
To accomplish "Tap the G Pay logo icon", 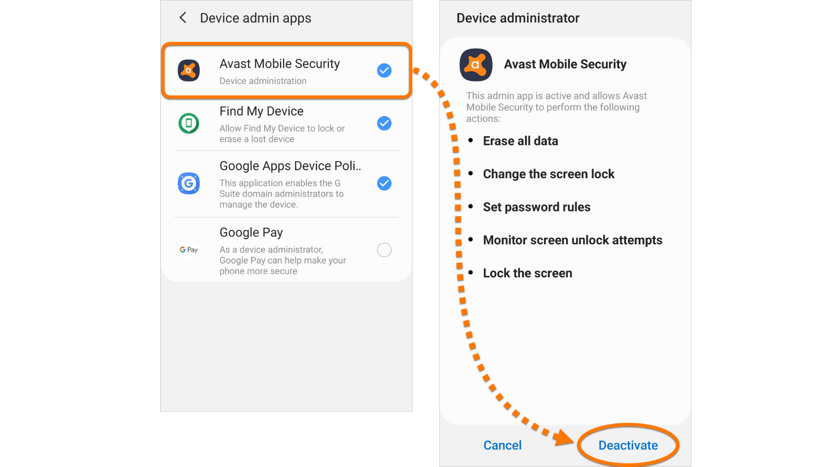I will tap(189, 250).
